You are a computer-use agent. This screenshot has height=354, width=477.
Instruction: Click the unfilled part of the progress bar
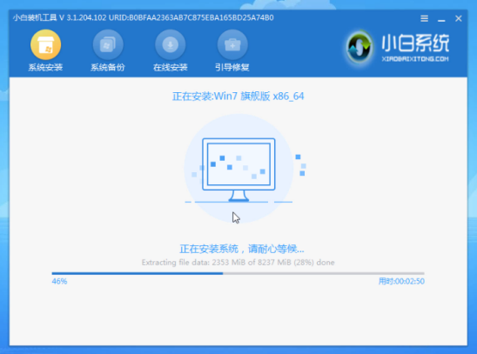click(324, 273)
